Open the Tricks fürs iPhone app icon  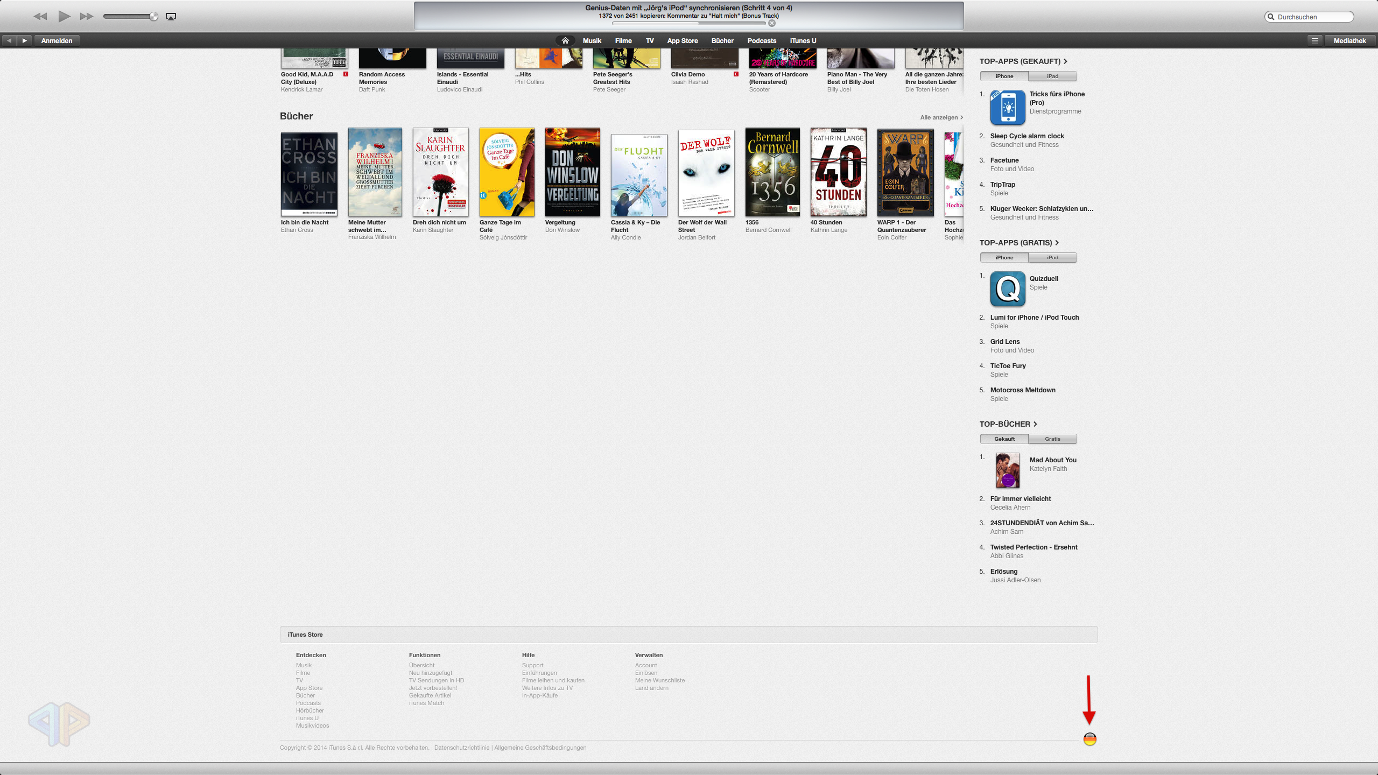[1007, 107]
